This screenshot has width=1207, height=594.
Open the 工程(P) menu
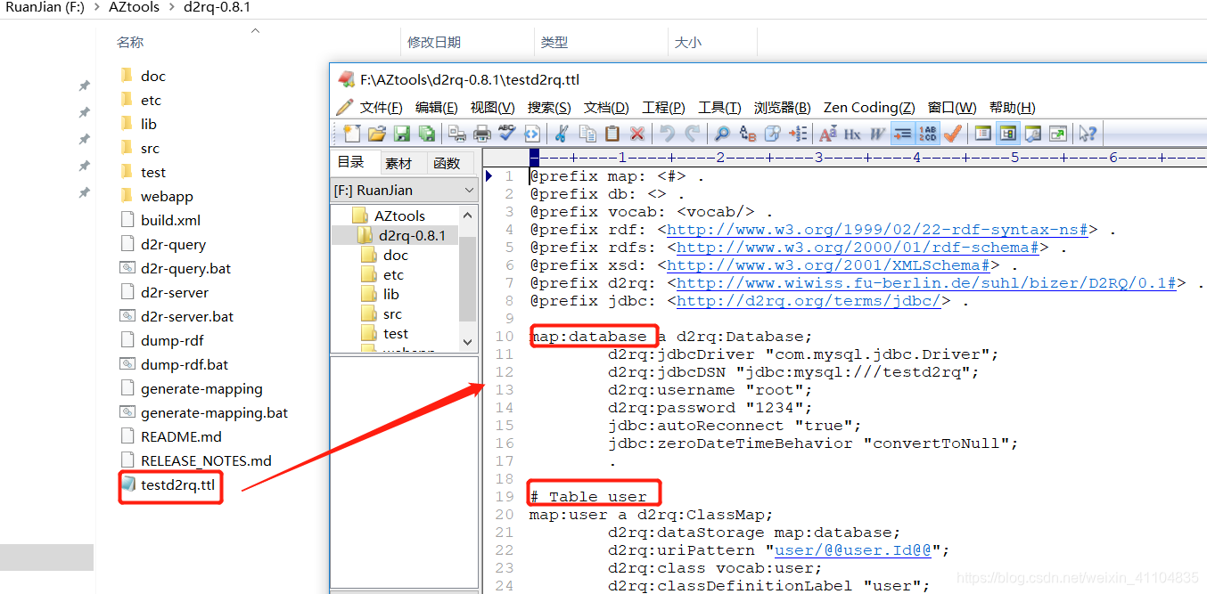click(x=663, y=108)
